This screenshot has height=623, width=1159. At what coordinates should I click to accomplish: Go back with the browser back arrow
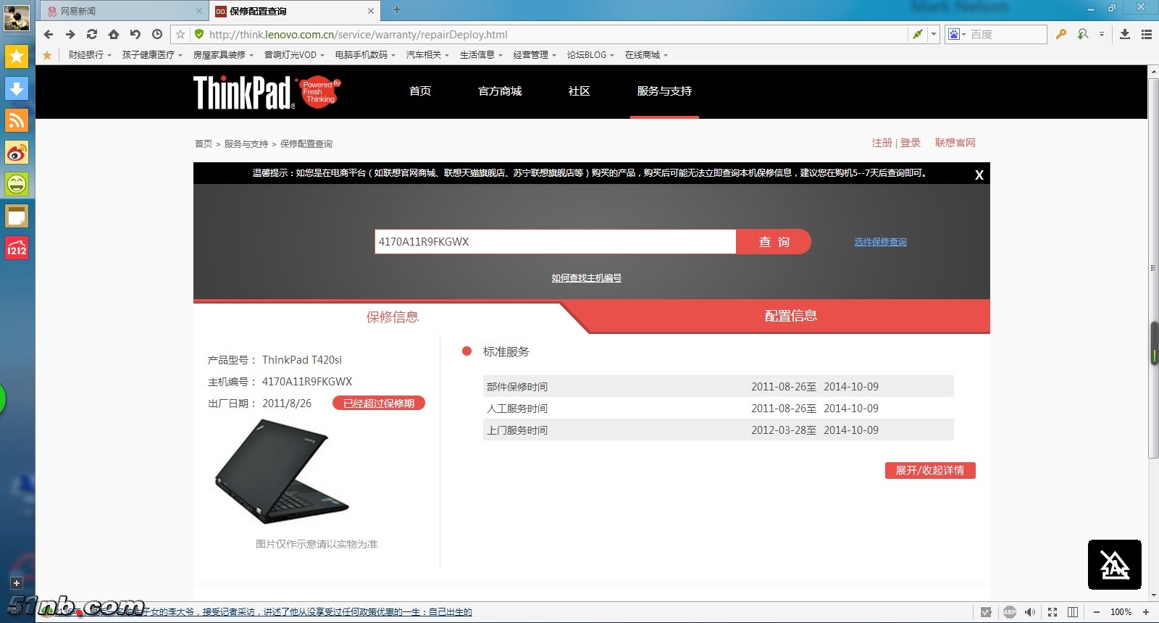(x=49, y=34)
